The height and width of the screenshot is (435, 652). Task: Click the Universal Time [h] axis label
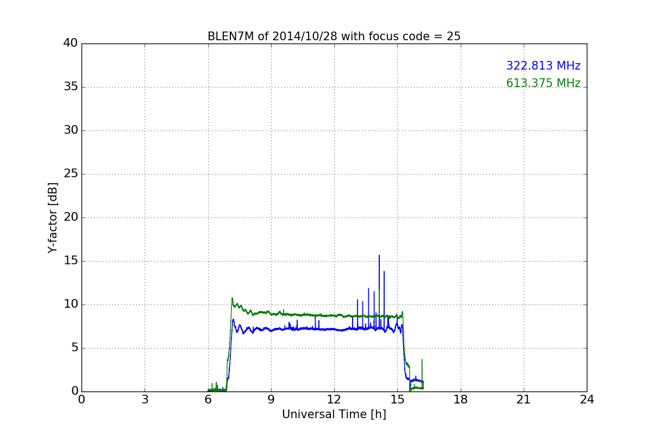(334, 414)
